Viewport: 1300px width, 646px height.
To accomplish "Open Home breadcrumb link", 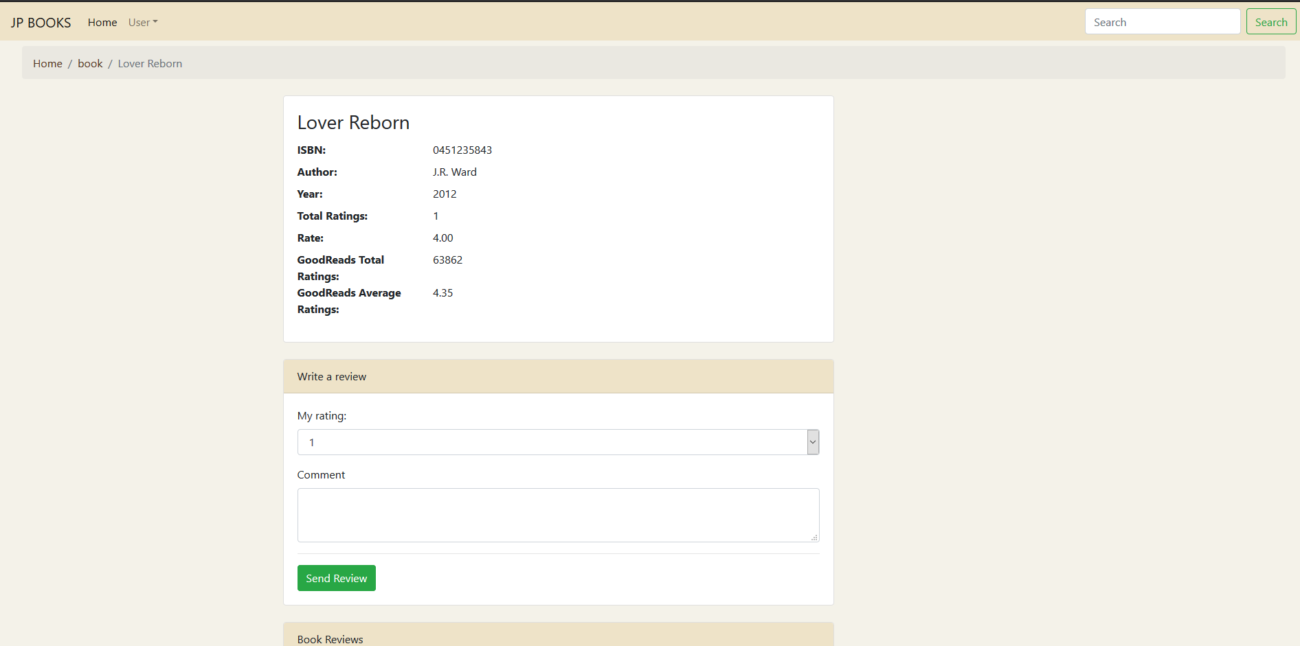I will [x=47, y=63].
